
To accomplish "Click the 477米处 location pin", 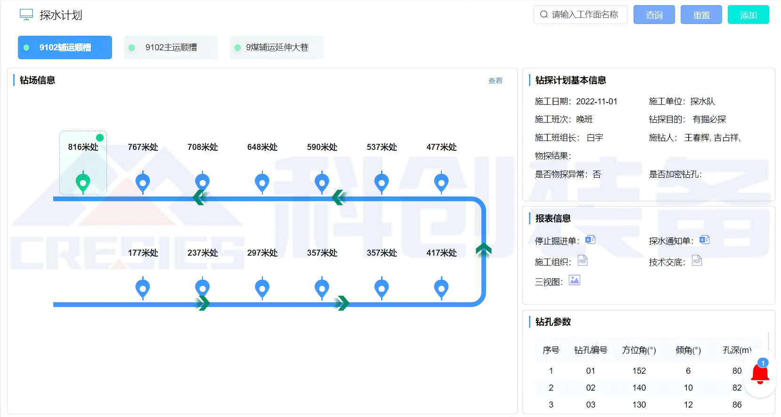I will [x=441, y=182].
